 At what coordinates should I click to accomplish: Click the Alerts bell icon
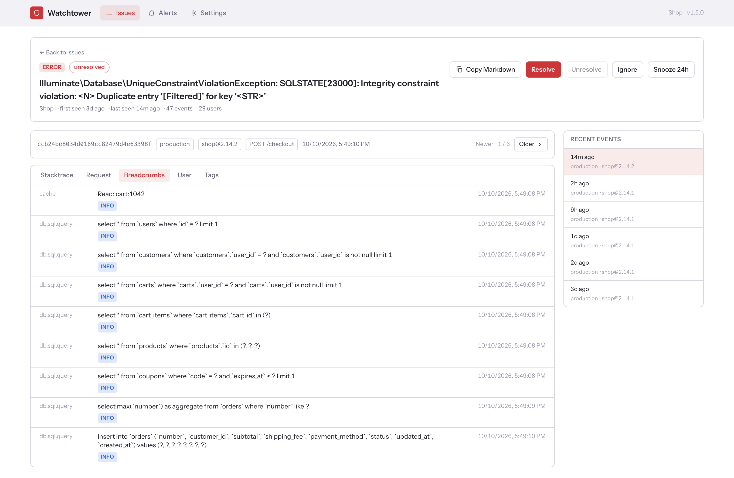(x=151, y=13)
